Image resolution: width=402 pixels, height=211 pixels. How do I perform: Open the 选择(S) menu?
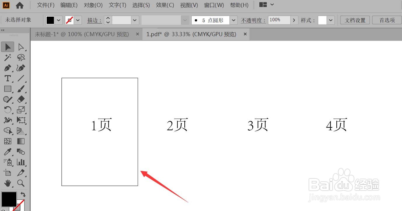click(141, 5)
